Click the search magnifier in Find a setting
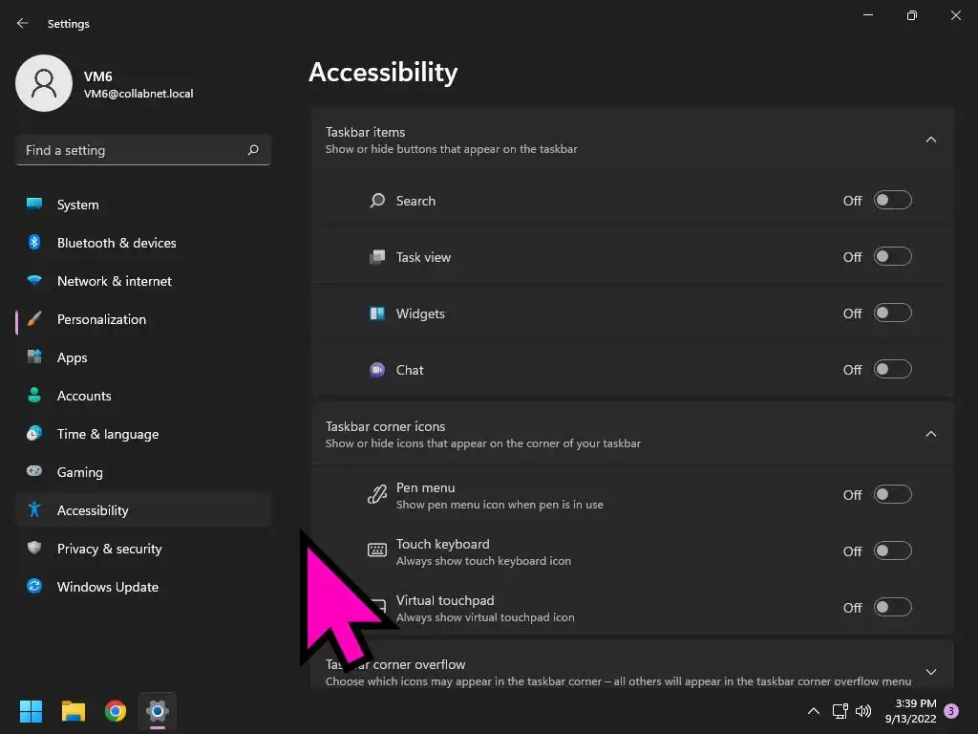Image resolution: width=978 pixels, height=734 pixels. tap(253, 150)
